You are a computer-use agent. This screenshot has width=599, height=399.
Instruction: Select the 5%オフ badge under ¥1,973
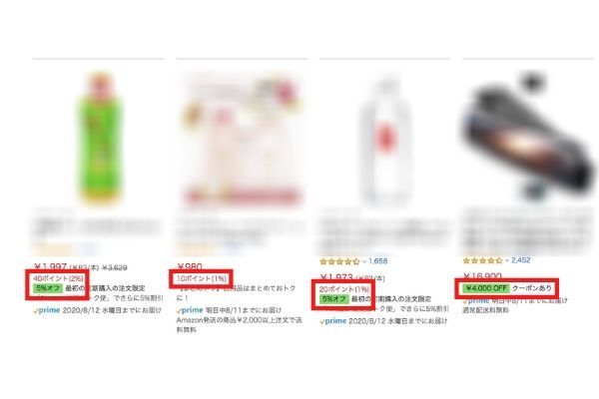point(333,299)
